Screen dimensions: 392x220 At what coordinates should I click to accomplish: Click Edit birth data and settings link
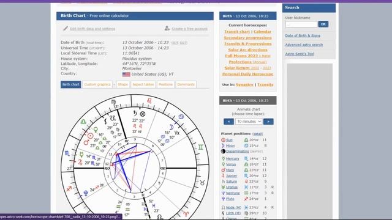92,29
